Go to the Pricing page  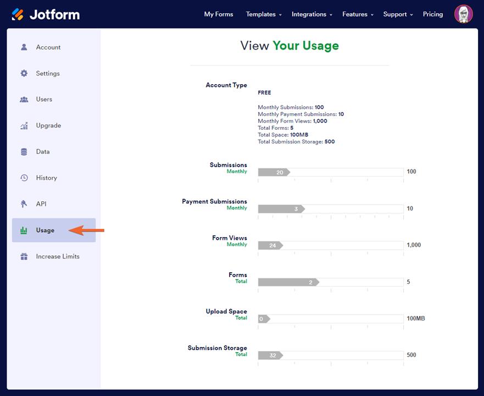pos(433,14)
